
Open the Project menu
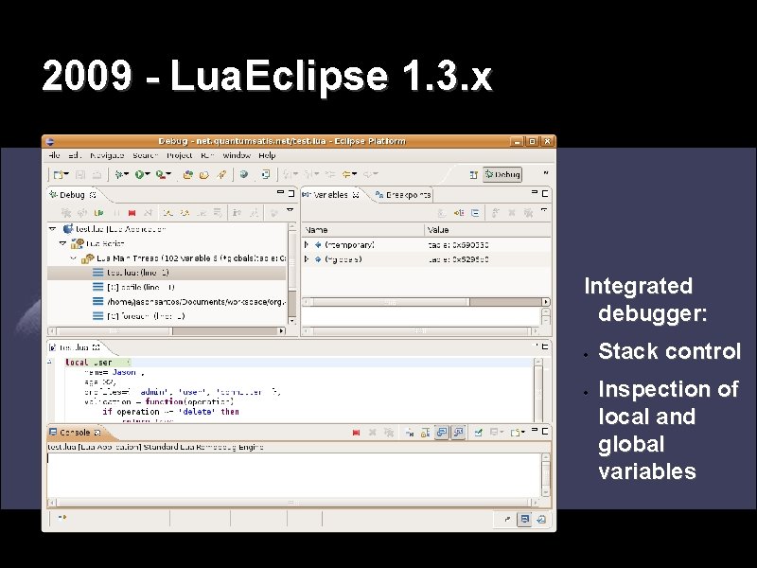point(179,155)
